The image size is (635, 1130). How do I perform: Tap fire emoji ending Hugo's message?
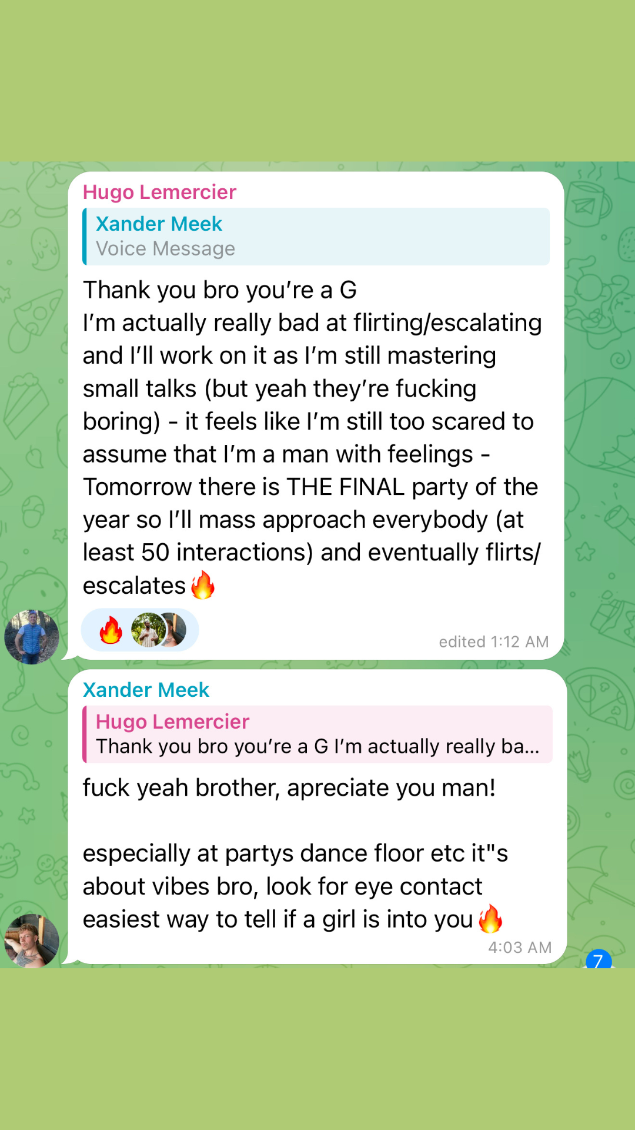coord(203,585)
